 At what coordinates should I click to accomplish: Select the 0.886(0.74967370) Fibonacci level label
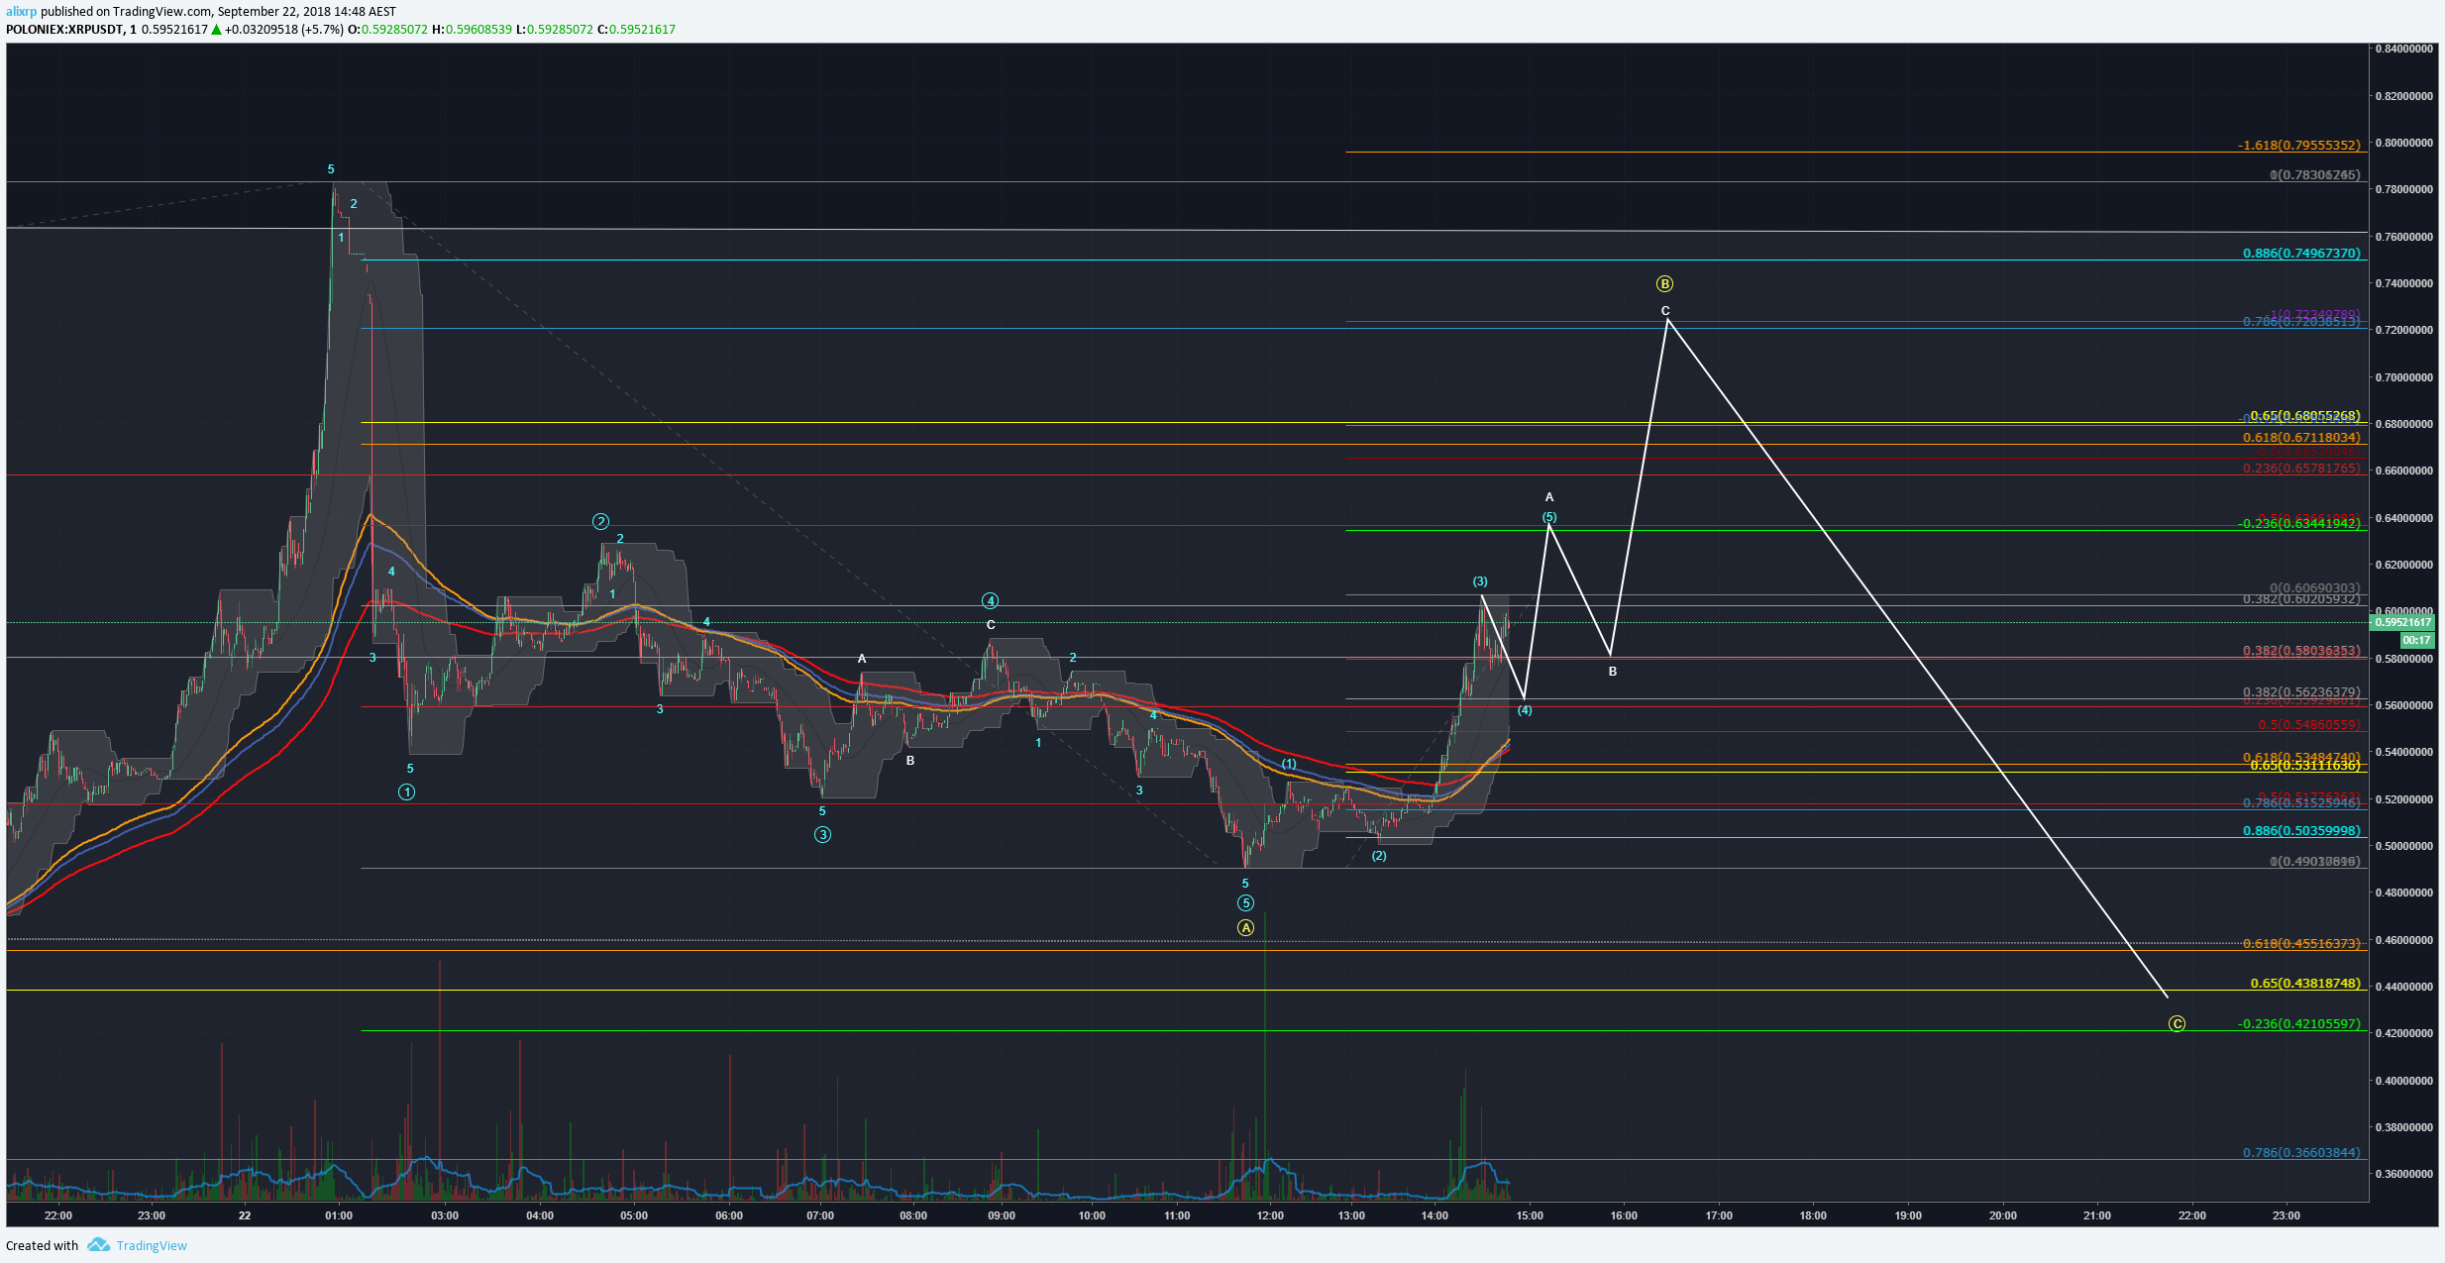coord(2301,254)
